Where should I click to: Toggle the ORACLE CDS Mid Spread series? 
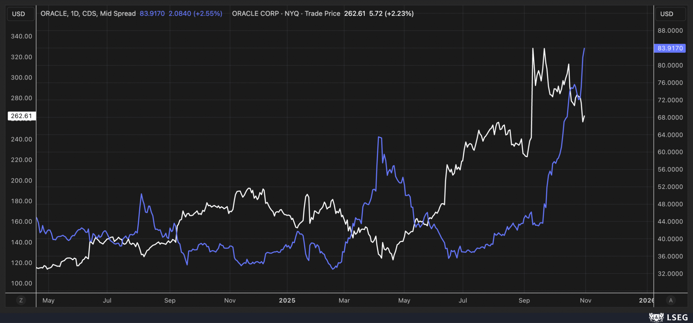pyautogui.click(x=88, y=14)
